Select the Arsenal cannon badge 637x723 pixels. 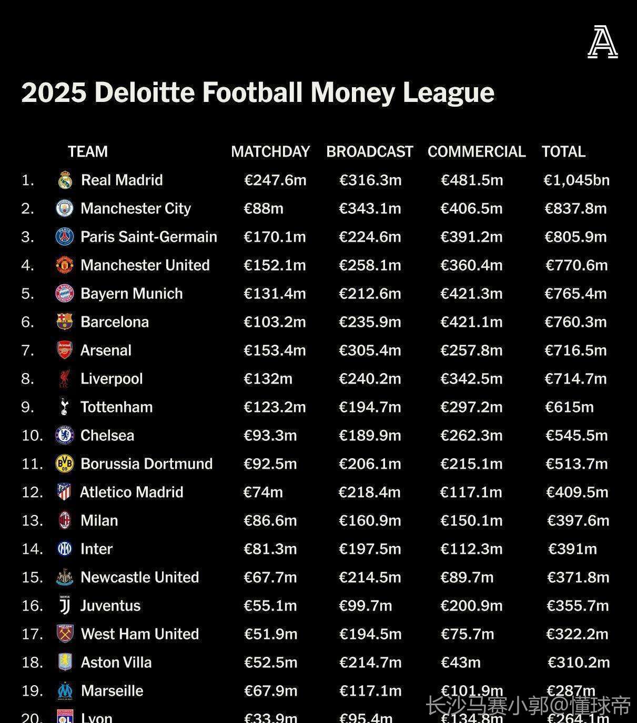pyautogui.click(x=65, y=350)
